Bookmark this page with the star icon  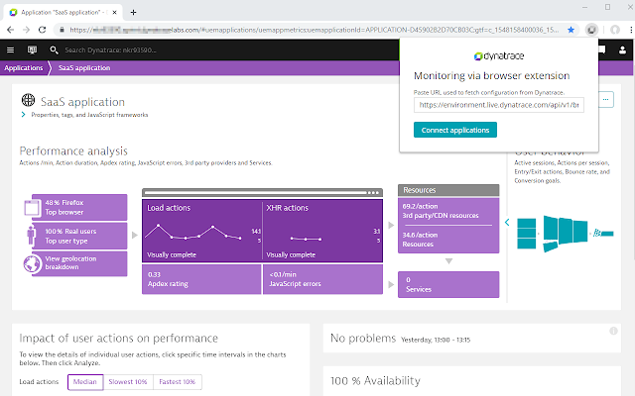571,30
